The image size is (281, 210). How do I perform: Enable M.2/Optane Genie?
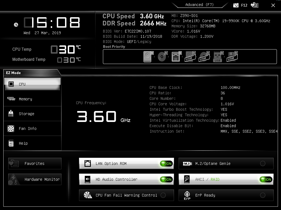coord(263,163)
